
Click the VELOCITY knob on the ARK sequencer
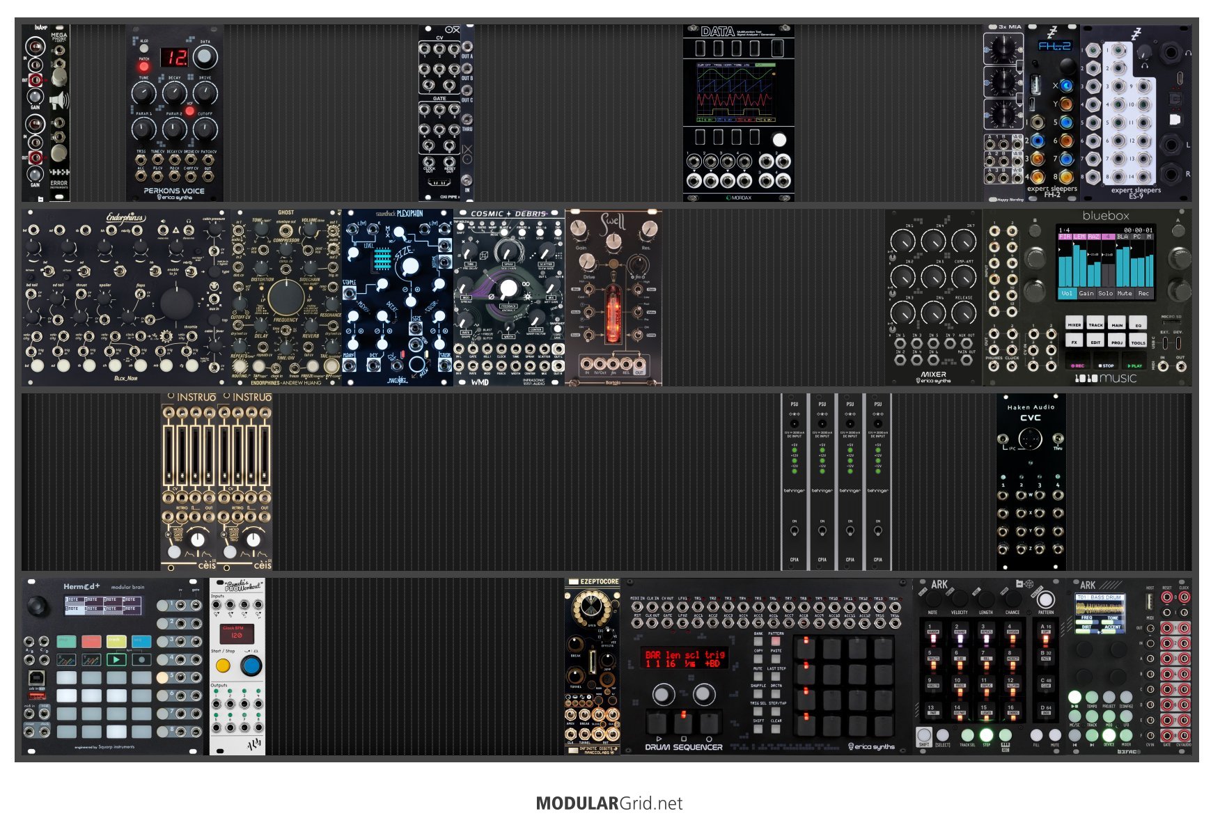coord(960,599)
